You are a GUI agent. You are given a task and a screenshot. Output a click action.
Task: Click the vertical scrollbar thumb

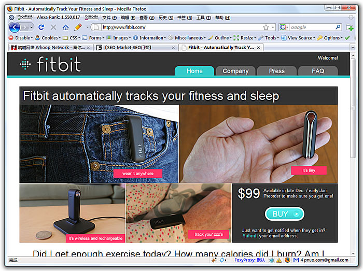click(353, 108)
